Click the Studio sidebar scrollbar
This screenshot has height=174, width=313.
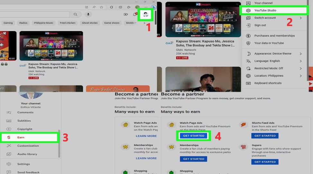coord(59,144)
